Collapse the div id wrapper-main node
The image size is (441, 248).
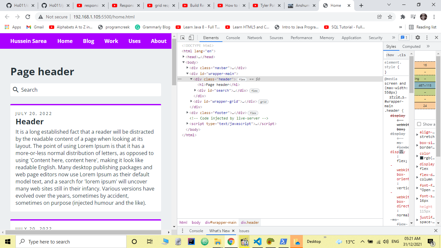coord(188,74)
